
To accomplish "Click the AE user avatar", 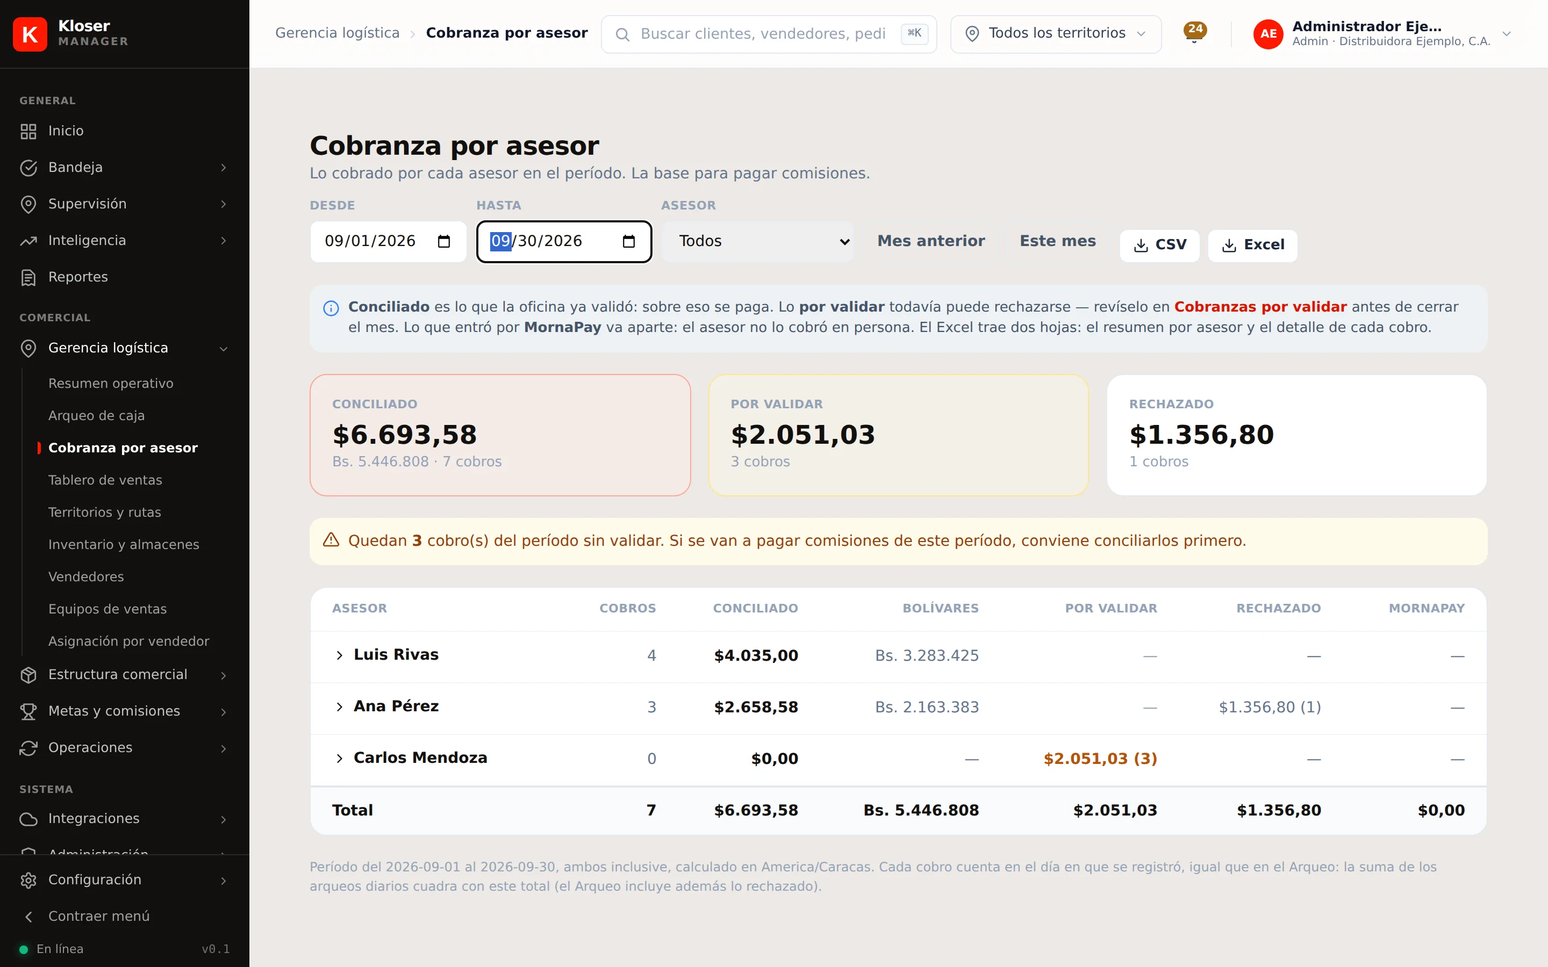I will point(1268,34).
